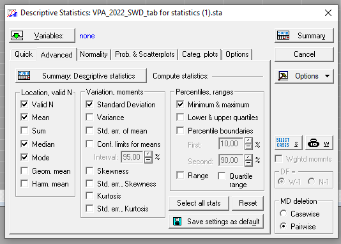The image size is (341, 244).
Task: Click the Interval 95,00 input field
Action: click(x=132, y=157)
